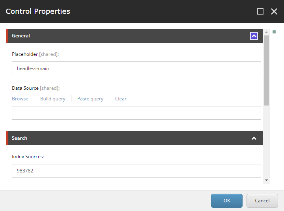Collapse the Search section chevron

[254, 138]
